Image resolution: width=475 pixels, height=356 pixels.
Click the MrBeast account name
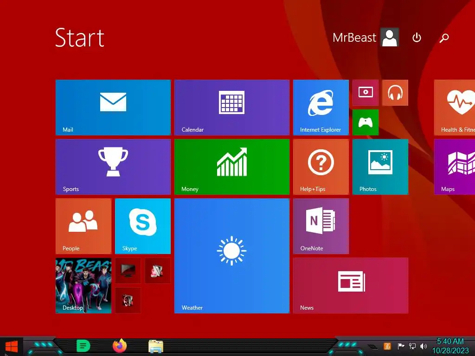click(x=354, y=38)
